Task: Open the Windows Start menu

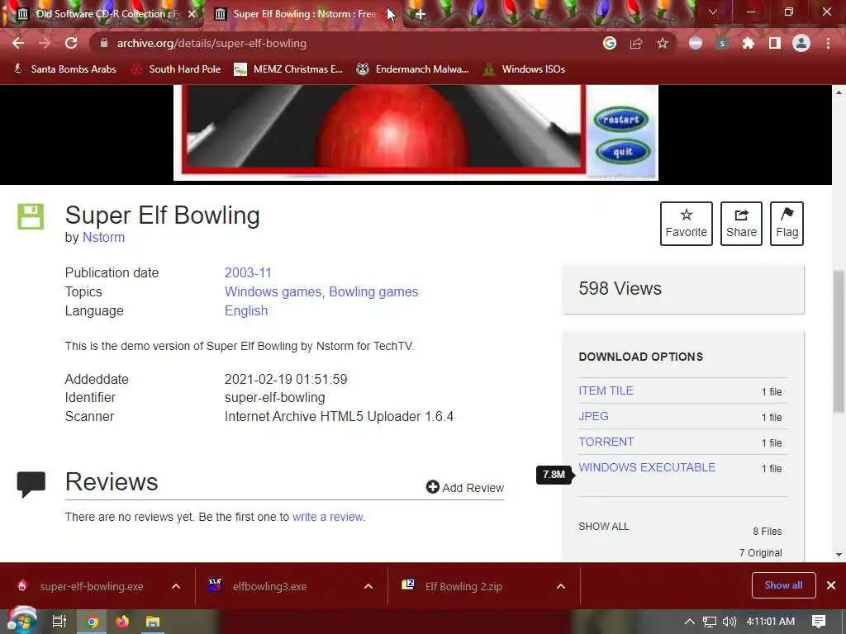Action: 21,621
